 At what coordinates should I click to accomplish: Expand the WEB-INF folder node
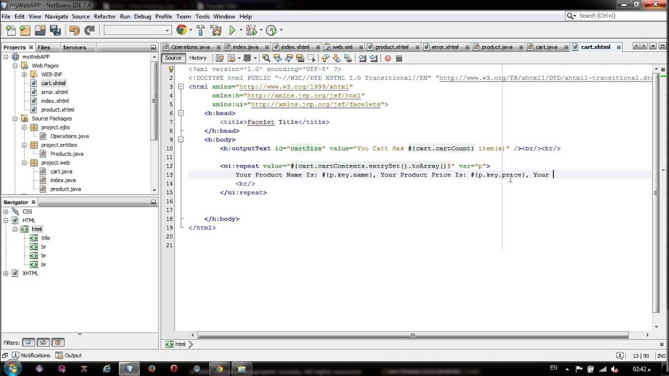point(25,75)
